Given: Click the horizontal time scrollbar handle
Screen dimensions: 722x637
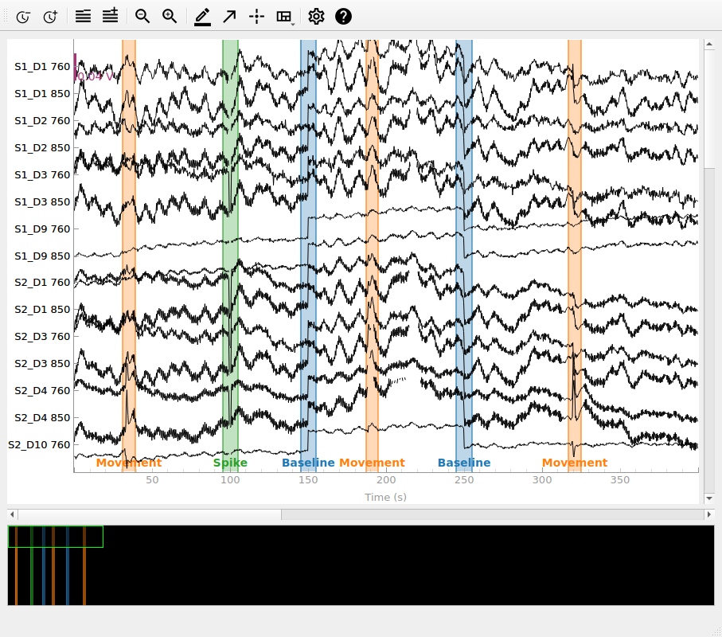Looking at the screenshot, I should [150, 515].
